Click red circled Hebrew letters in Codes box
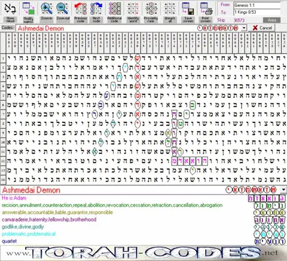 click(218, 28)
